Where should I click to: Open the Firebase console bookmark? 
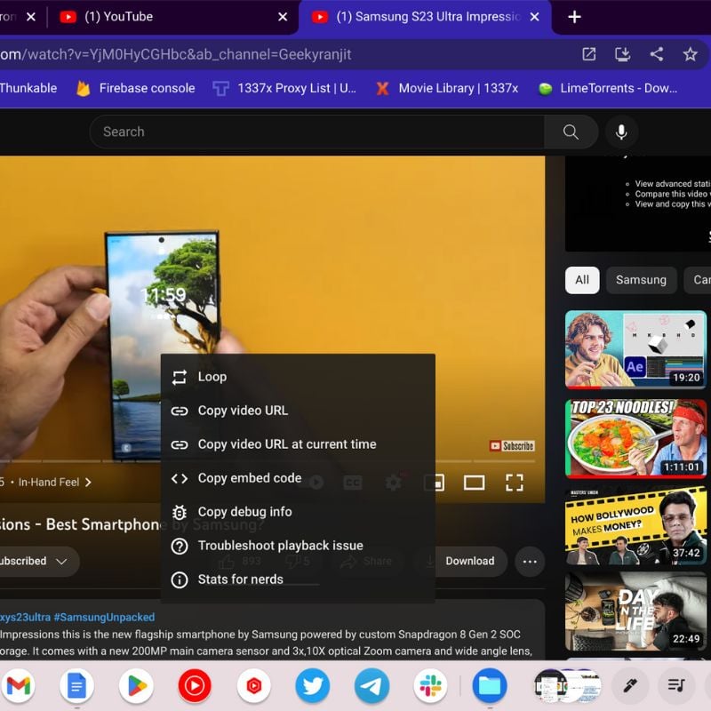click(x=136, y=88)
